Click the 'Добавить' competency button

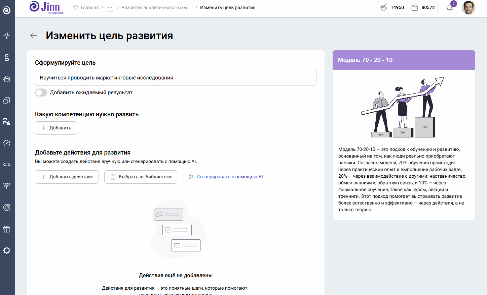pos(56,128)
